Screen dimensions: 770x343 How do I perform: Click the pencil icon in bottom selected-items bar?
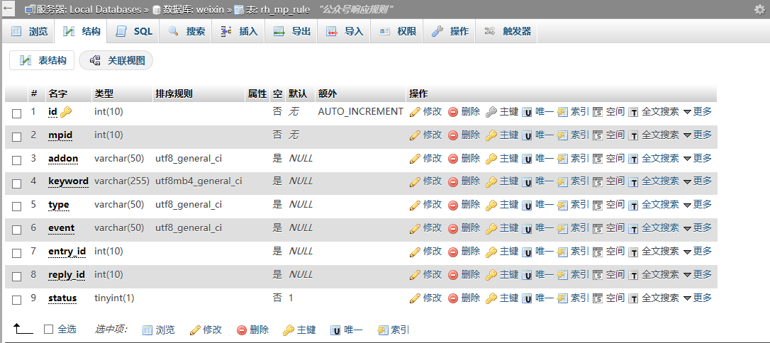(195, 330)
